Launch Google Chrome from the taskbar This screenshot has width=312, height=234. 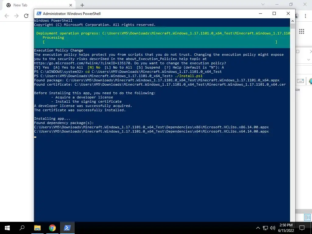[x=52, y=228]
